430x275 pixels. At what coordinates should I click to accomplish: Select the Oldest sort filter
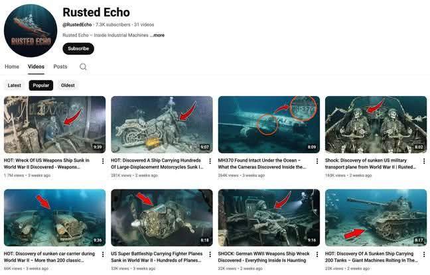(68, 85)
